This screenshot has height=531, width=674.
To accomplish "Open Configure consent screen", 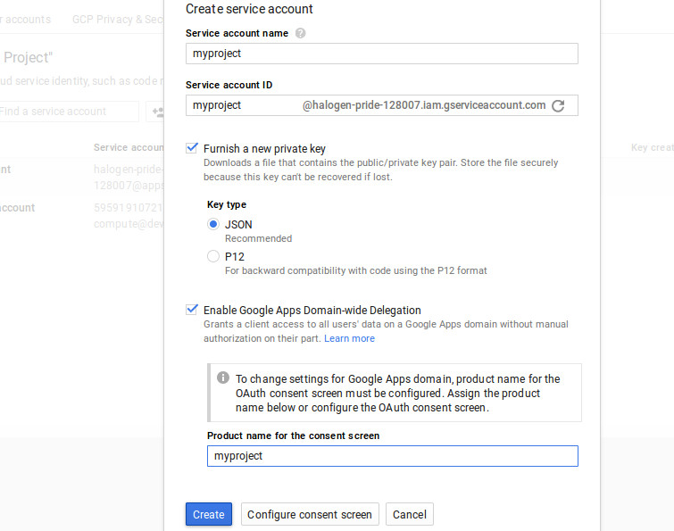I will [310, 514].
